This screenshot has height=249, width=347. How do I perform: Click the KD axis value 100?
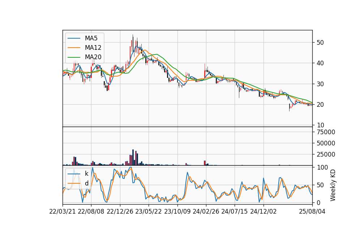[322, 167]
